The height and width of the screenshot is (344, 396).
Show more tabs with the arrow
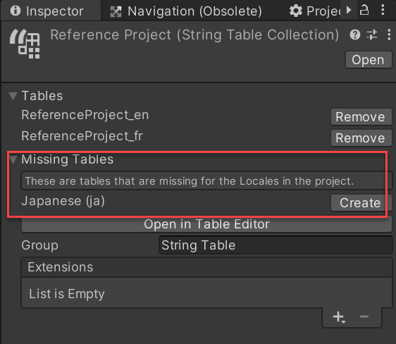[349, 10]
